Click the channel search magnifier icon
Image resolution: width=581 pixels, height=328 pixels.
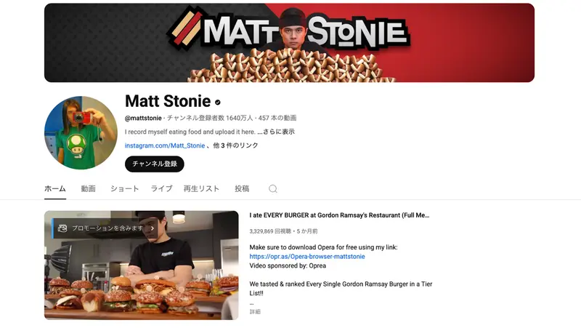coord(273,189)
